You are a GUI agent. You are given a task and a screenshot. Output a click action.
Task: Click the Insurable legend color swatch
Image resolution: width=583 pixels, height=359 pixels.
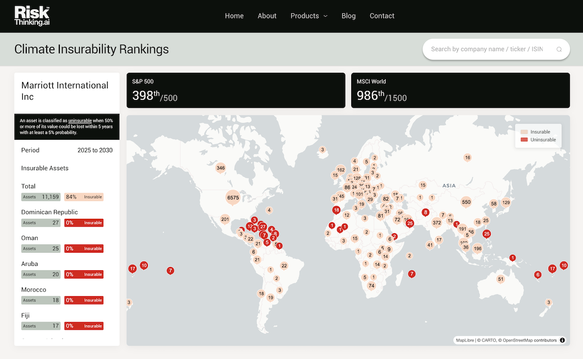[524, 132]
